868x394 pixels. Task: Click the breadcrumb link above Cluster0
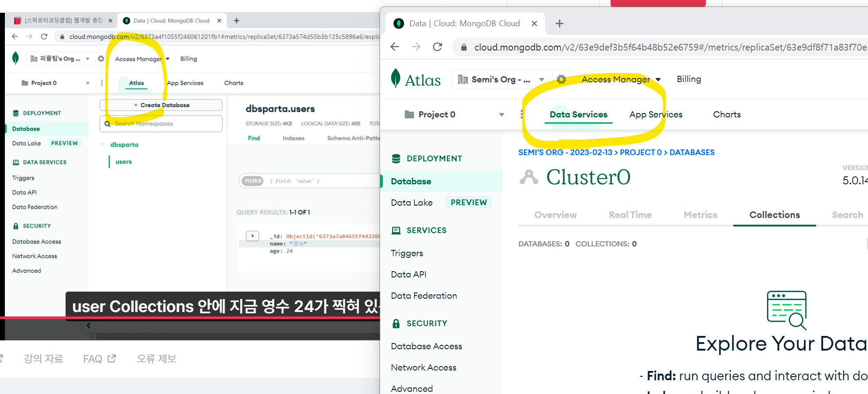616,152
